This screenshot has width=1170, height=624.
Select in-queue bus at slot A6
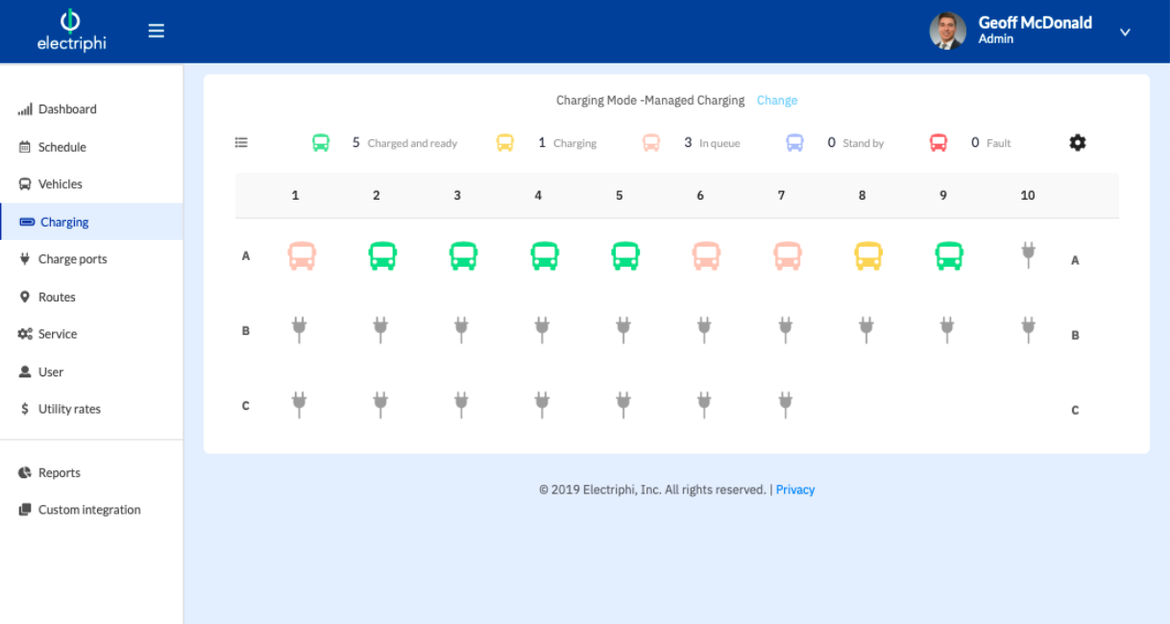tap(706, 255)
